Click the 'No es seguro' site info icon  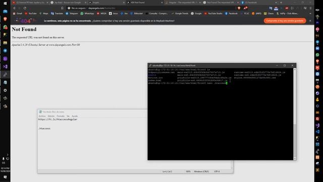tap(69, 8)
